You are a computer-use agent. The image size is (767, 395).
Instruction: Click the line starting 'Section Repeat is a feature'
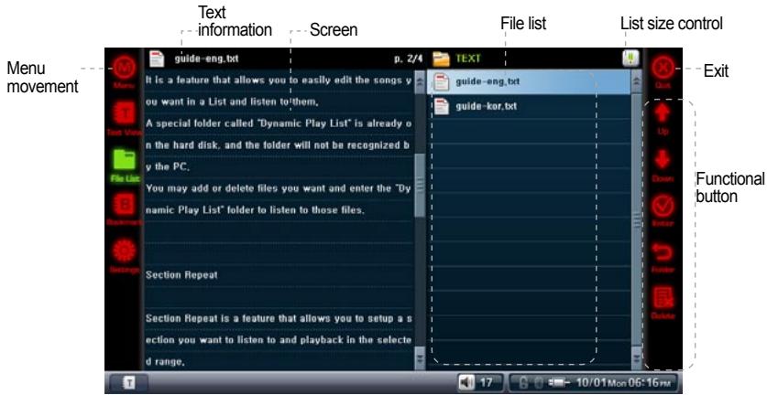pyautogui.click(x=279, y=318)
